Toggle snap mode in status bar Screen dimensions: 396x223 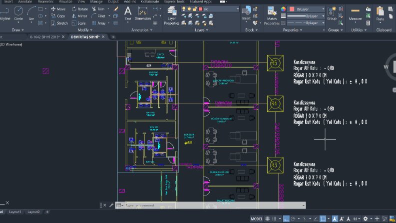coord(274,218)
